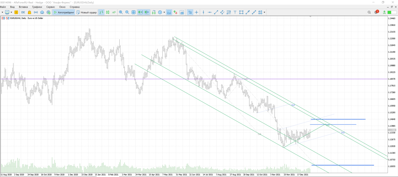This screenshot has width=398, height=177.
Task: Open the Графики menu
Action: pyautogui.click(x=37, y=7)
